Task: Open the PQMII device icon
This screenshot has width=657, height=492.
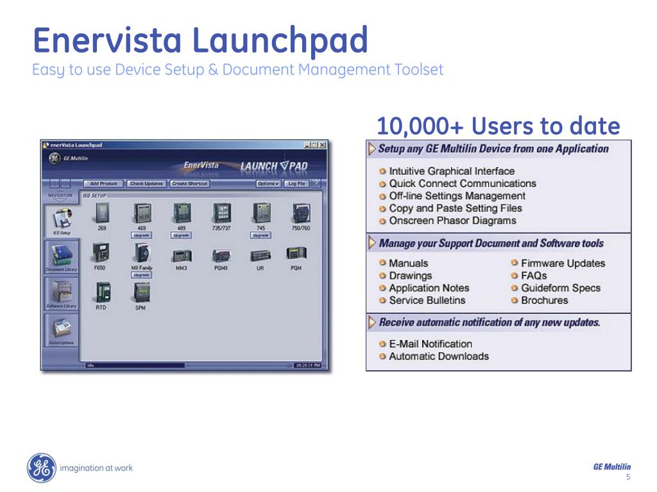Action: coord(221,255)
